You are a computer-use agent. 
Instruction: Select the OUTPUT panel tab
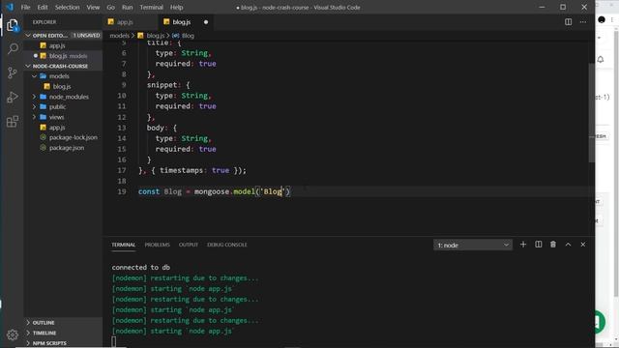(x=189, y=245)
